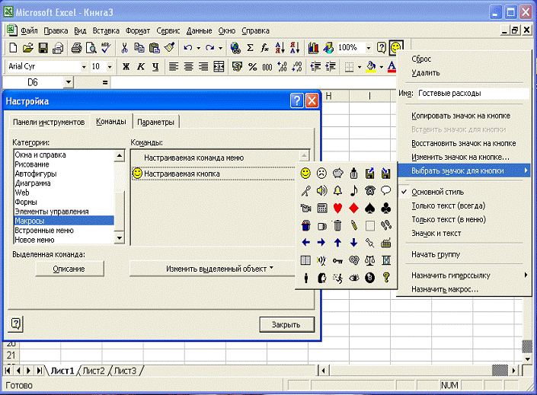Image resolution: width=537 pixels, height=395 pixels.
Task: Click the Insert Function fx icon
Action: tap(264, 48)
